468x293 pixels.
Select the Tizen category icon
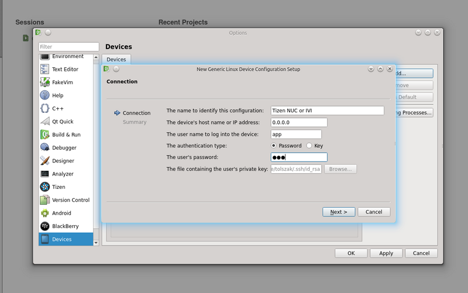point(44,187)
